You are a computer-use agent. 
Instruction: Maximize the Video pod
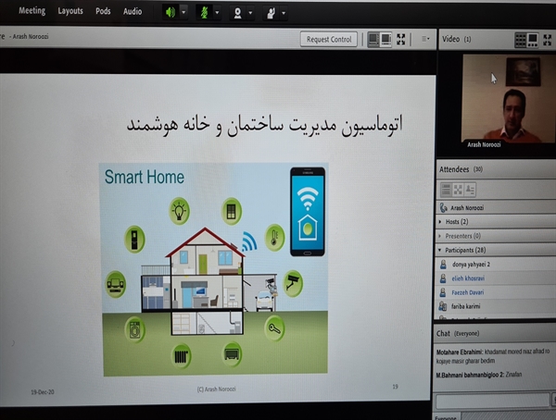click(548, 40)
